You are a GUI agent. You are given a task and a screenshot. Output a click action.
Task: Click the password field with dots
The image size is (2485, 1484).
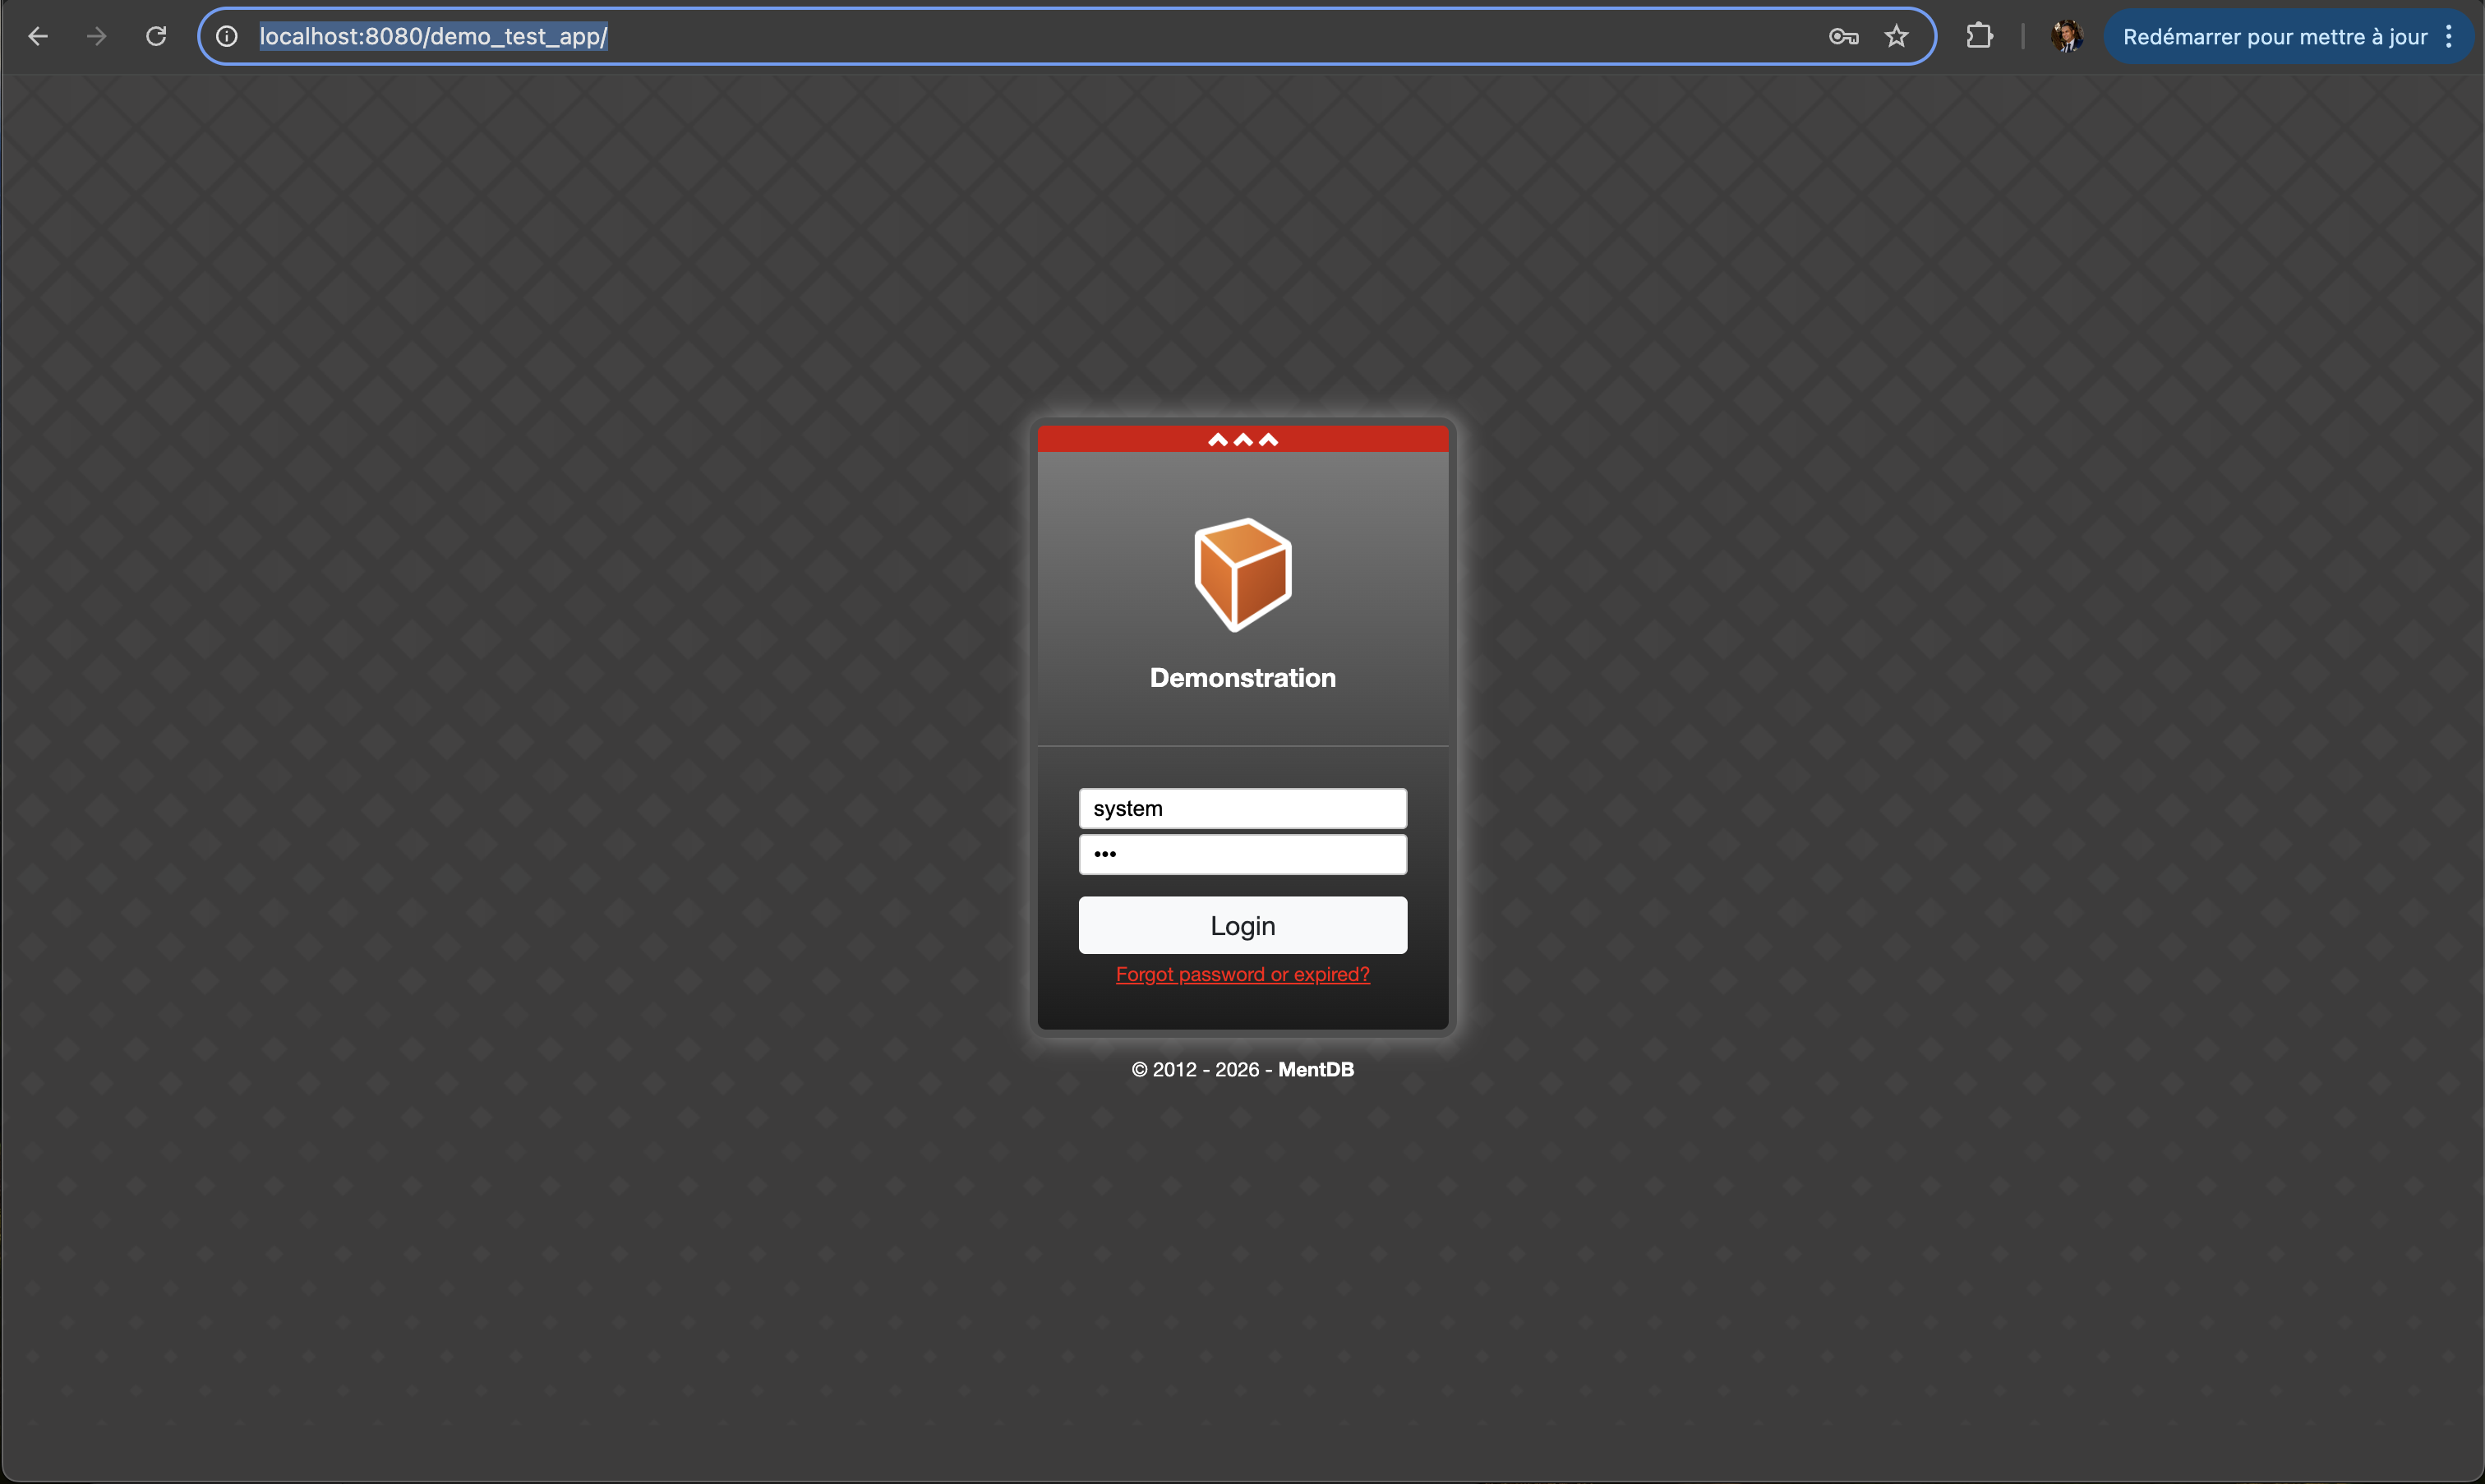1242,854
